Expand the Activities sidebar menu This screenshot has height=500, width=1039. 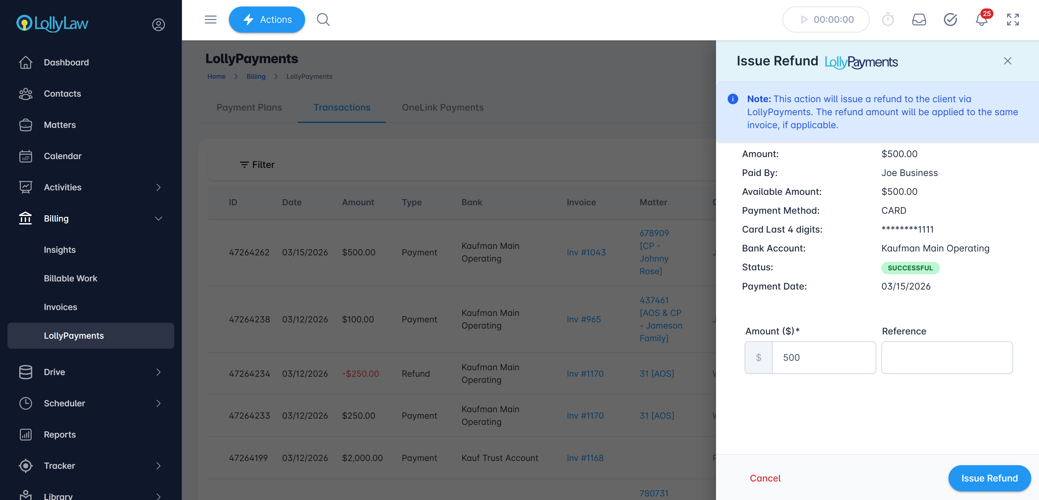pyautogui.click(x=158, y=187)
